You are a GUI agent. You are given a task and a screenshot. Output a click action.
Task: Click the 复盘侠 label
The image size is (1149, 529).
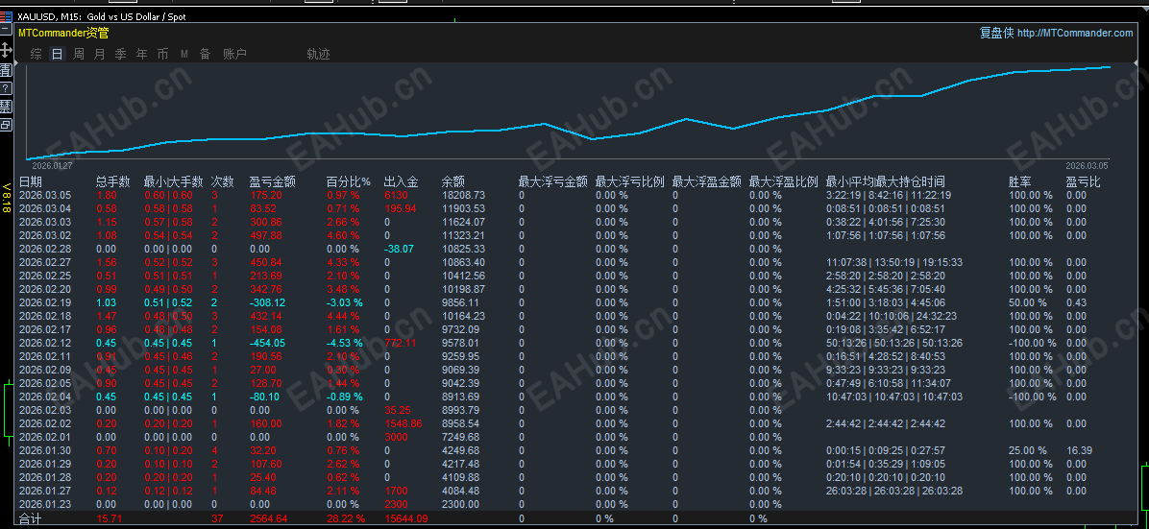(996, 33)
